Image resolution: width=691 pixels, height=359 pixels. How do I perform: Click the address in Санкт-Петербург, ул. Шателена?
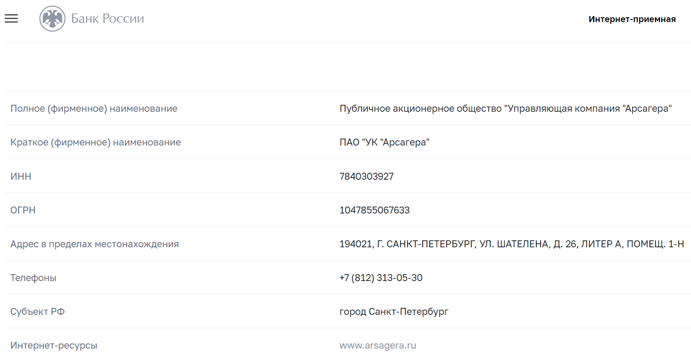(512, 244)
